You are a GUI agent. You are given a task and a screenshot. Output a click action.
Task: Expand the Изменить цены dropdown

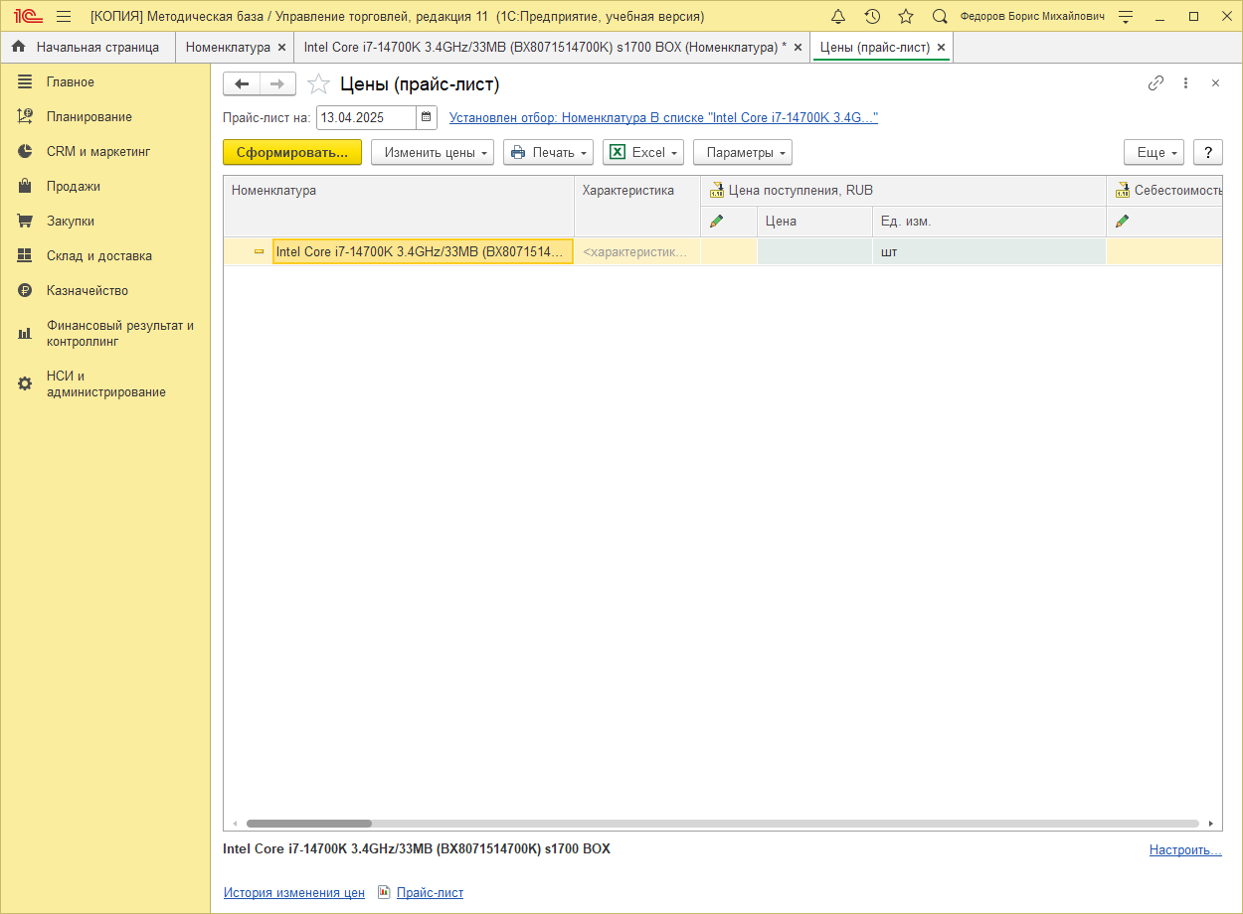pos(432,152)
